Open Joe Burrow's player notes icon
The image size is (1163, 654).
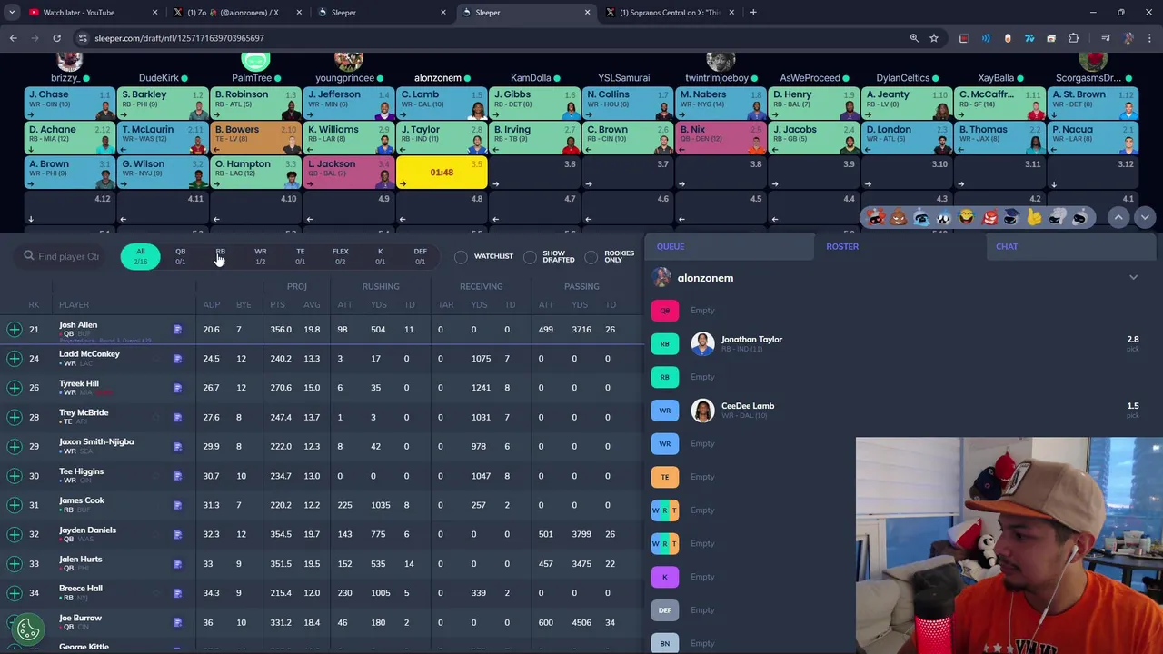click(178, 622)
